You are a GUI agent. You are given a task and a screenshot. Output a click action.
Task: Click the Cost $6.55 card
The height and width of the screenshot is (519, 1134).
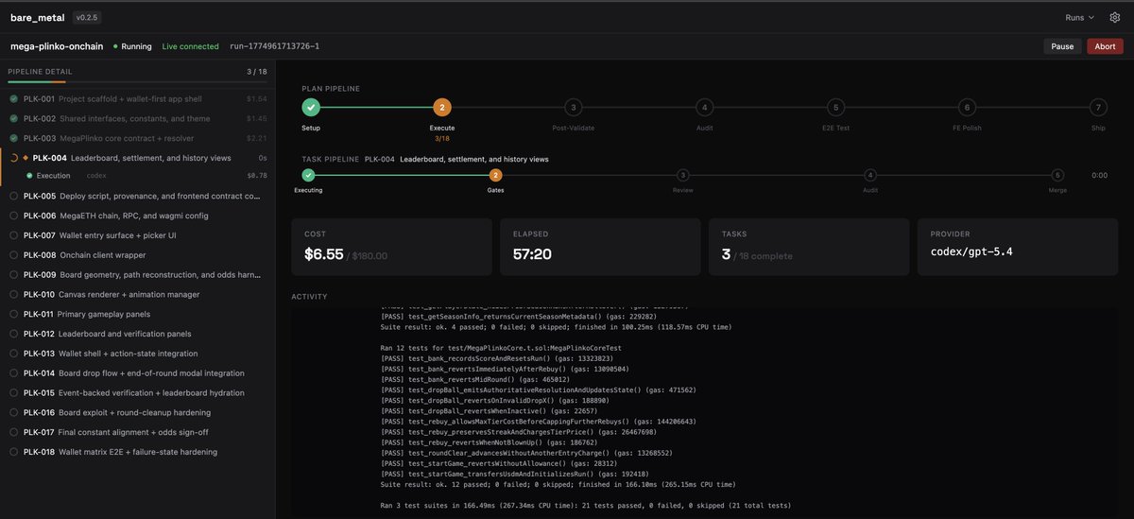point(391,247)
